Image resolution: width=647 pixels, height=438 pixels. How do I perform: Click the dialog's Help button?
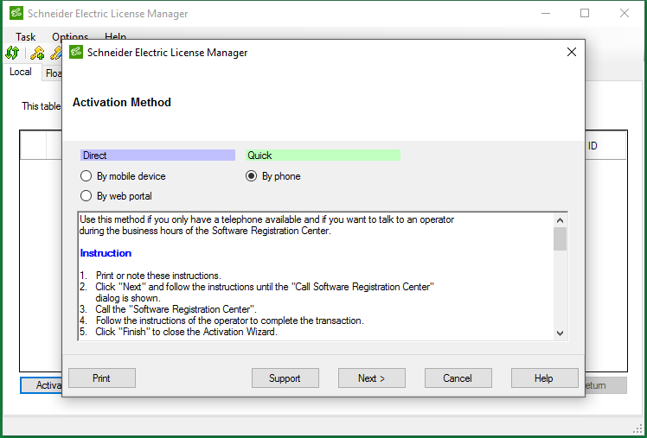(x=545, y=378)
